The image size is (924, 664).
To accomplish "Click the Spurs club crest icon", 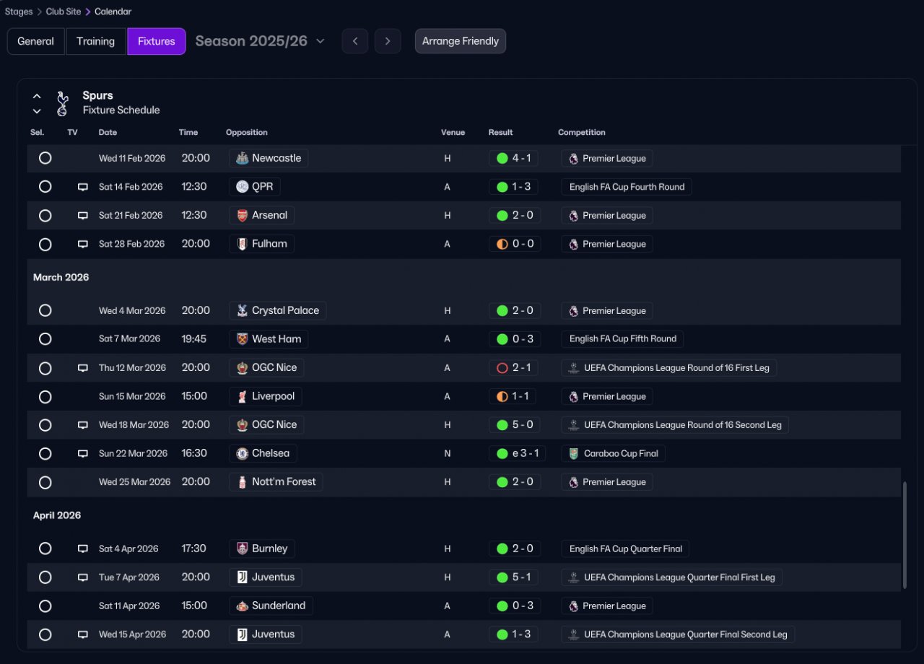I will point(62,103).
